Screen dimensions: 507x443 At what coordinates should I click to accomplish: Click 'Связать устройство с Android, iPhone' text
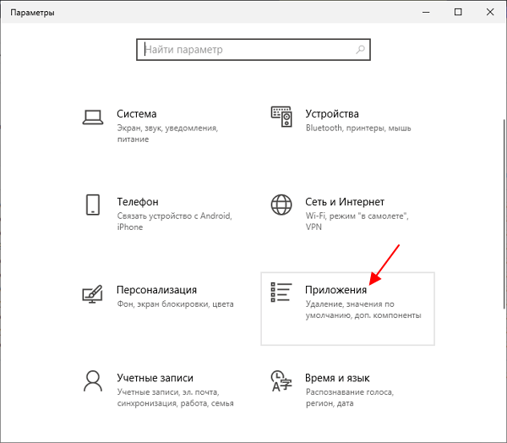[x=175, y=221]
